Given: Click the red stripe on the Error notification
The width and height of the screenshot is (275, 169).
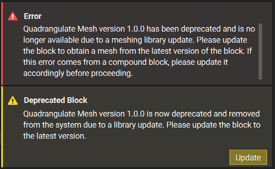Looking at the screenshot, I should pos(2,43).
